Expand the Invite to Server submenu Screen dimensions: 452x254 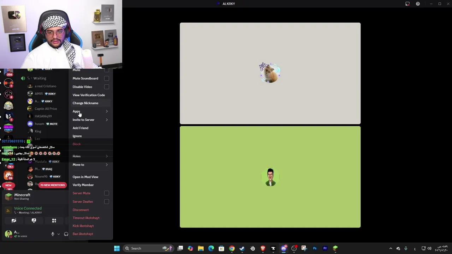(x=90, y=120)
